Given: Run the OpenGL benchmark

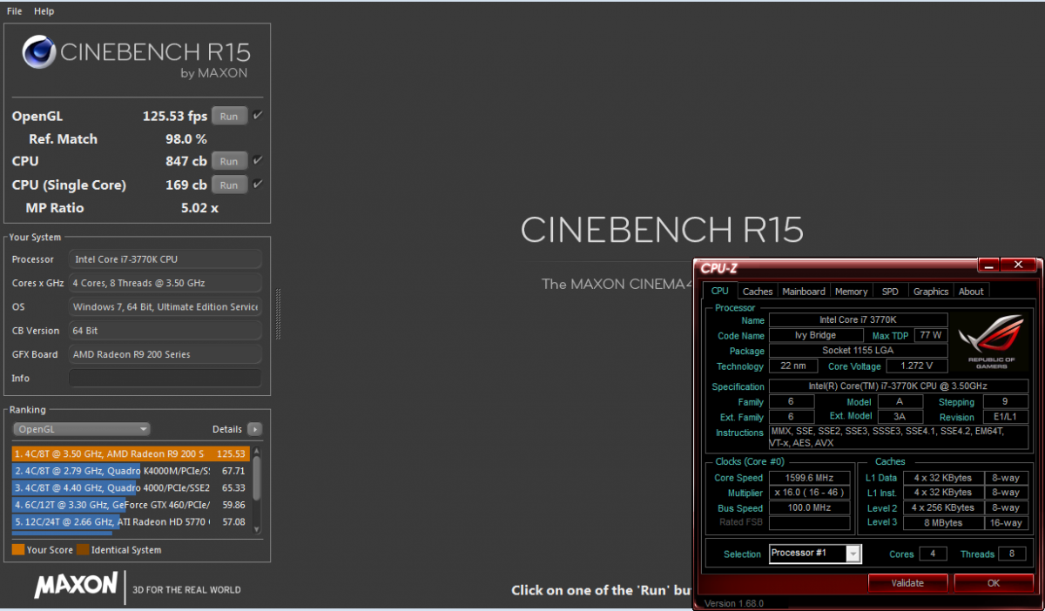Looking at the screenshot, I should (x=229, y=116).
